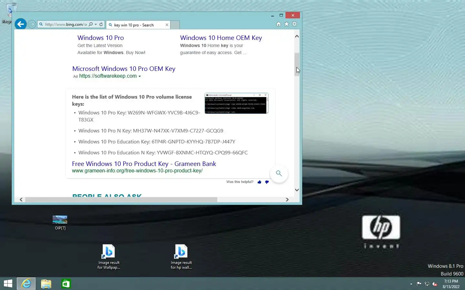
Task: Close the Internet Explorer window
Action: pos(293,15)
